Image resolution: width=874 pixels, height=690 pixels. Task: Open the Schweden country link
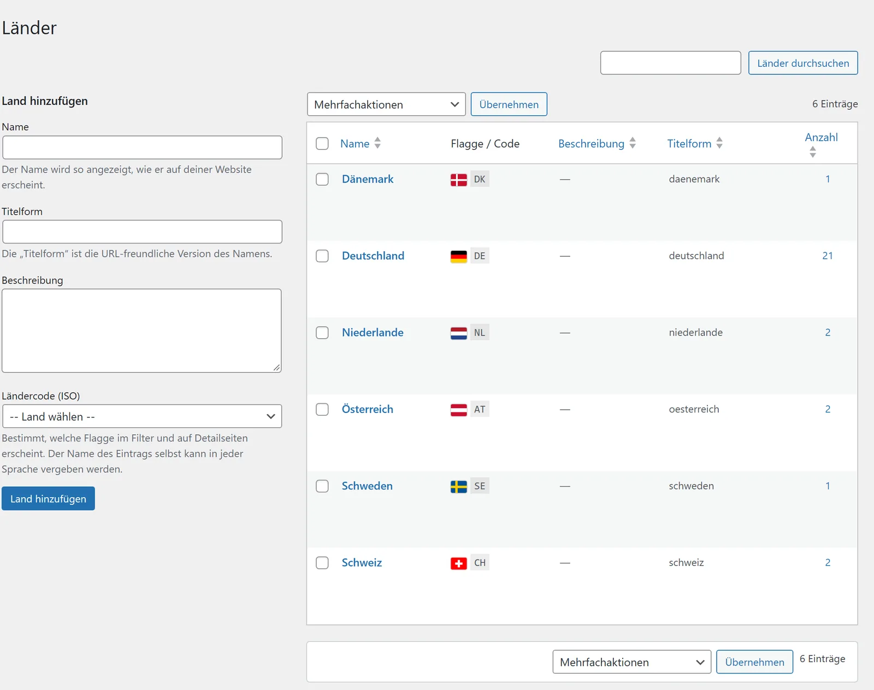[x=367, y=486]
